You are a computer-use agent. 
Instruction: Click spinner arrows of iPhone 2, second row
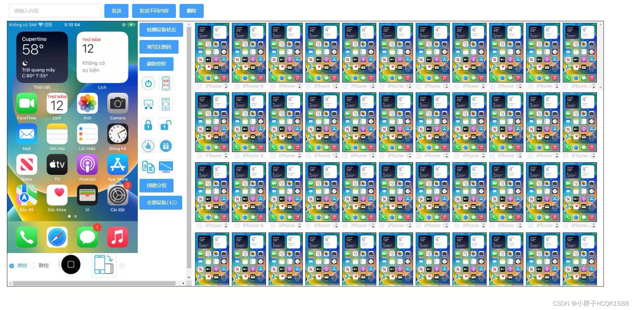pos(594,156)
